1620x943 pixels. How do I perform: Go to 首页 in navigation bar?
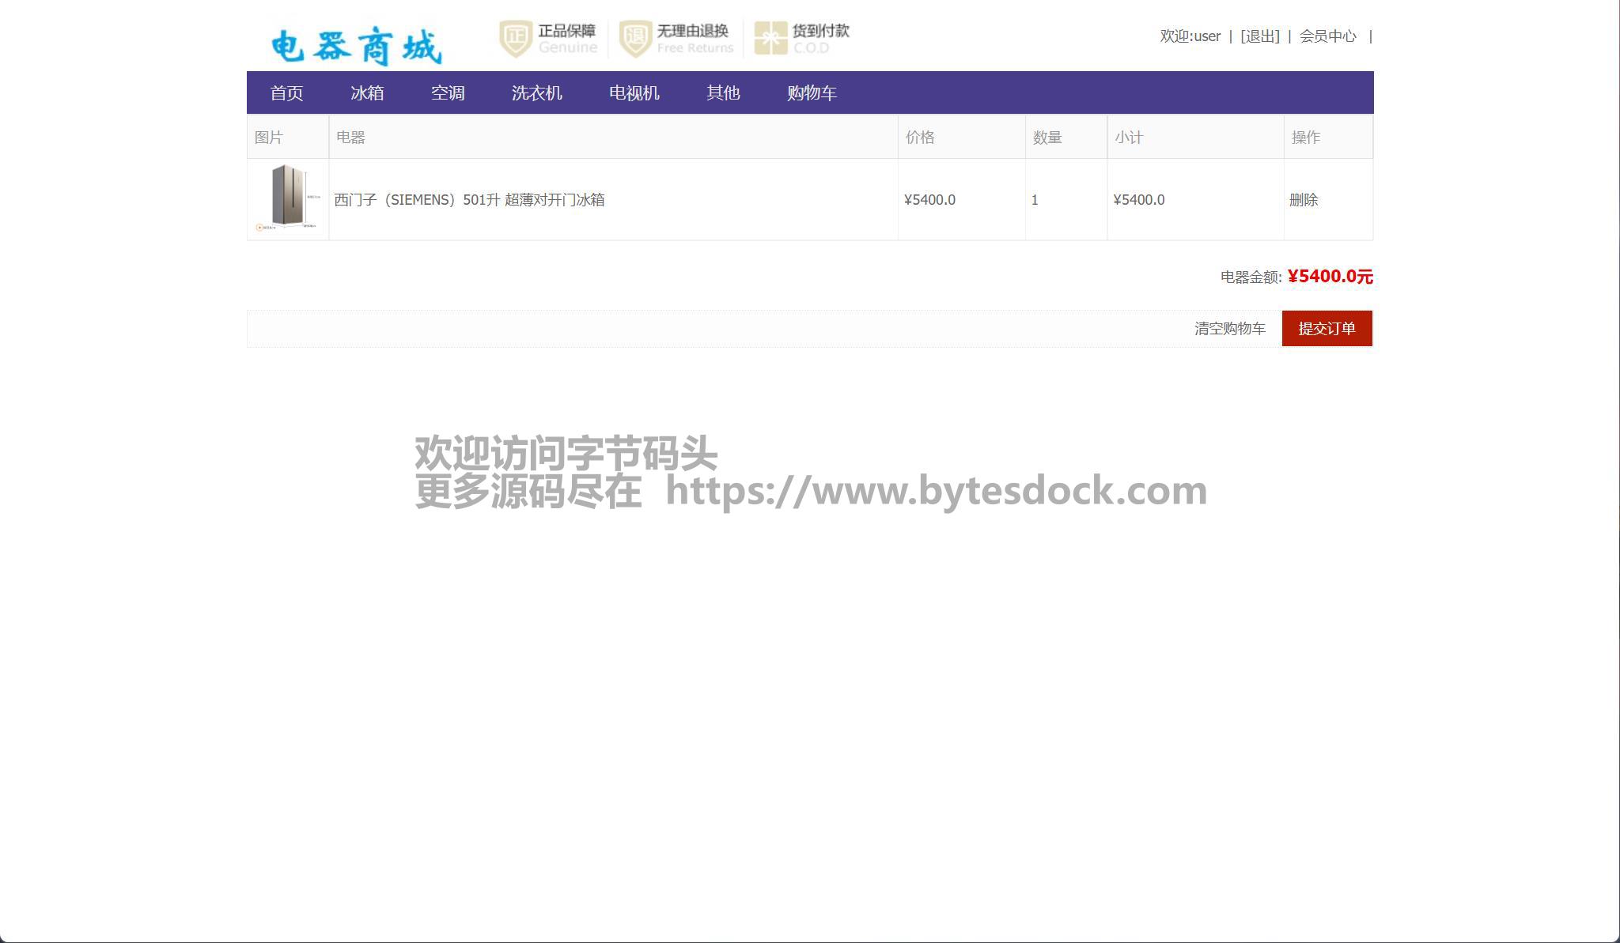pyautogui.click(x=286, y=93)
